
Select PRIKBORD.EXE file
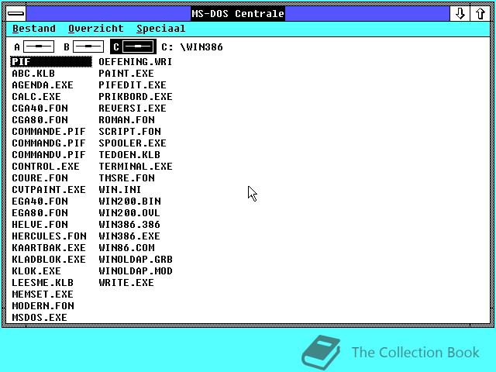pos(136,96)
